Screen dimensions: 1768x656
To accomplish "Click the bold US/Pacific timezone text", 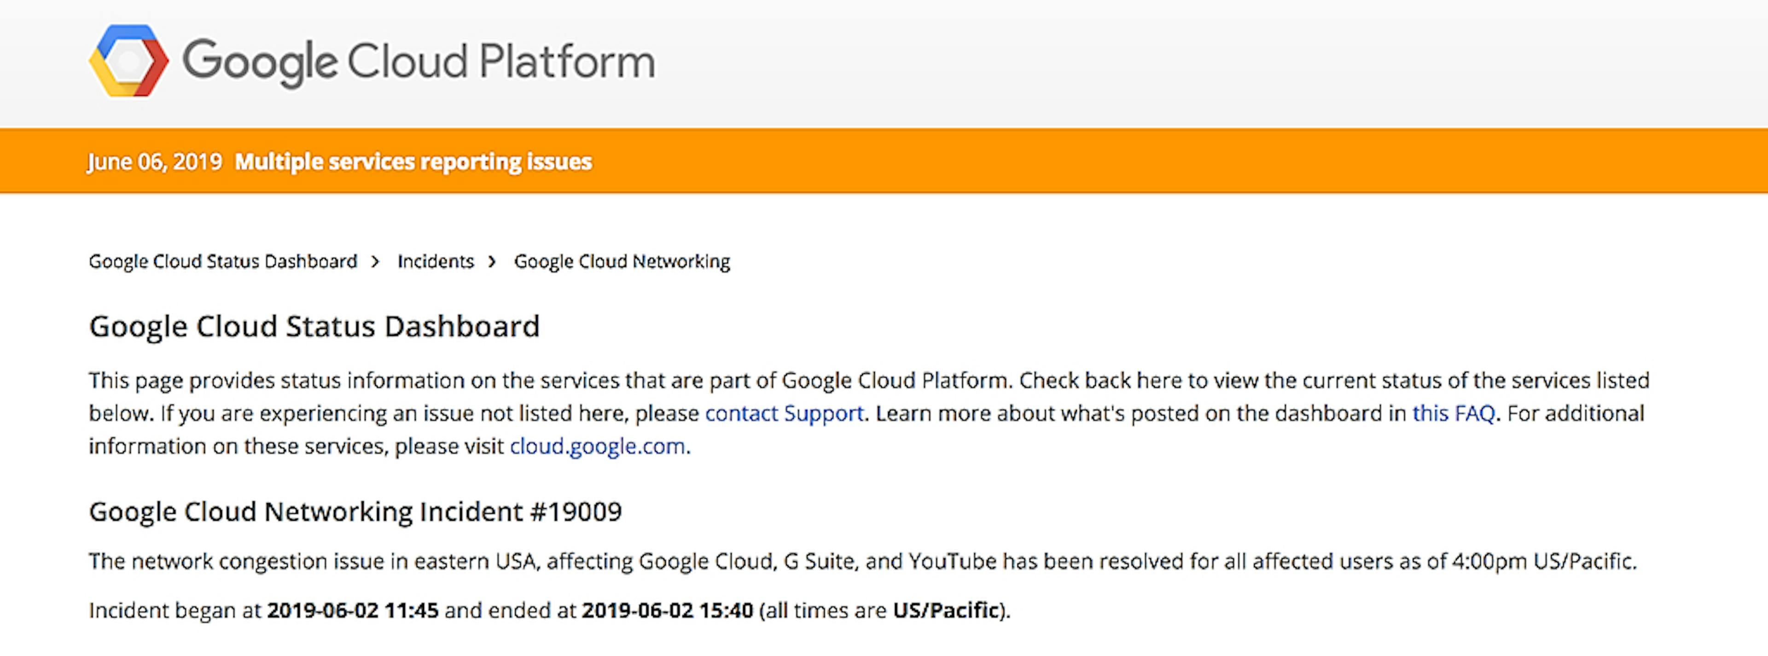I will (946, 611).
